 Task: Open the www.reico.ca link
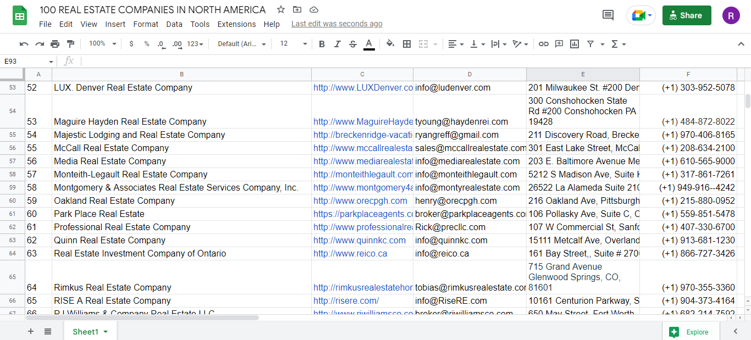click(x=350, y=253)
